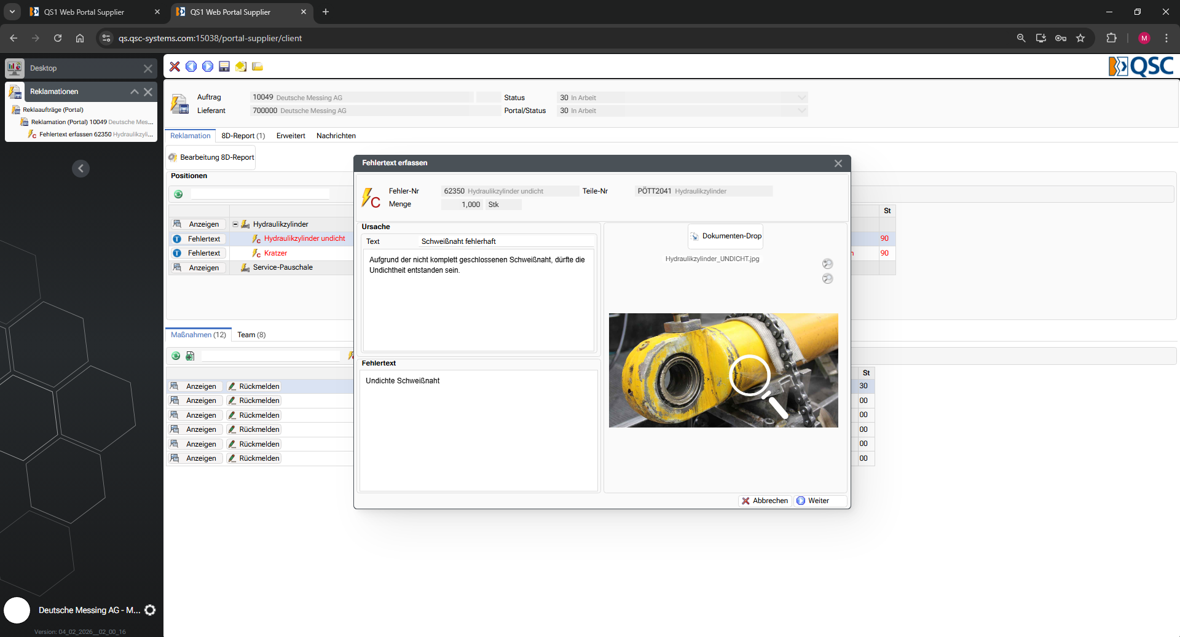The height and width of the screenshot is (637, 1180).
Task: Close the Reklamationen sidebar panel
Action: 148,92
